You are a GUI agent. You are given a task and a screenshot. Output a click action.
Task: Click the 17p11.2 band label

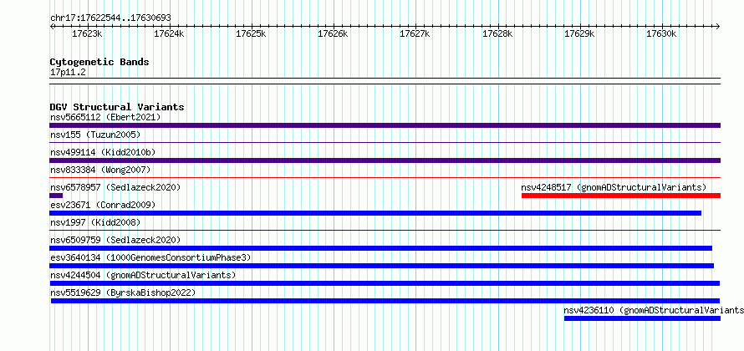point(68,73)
